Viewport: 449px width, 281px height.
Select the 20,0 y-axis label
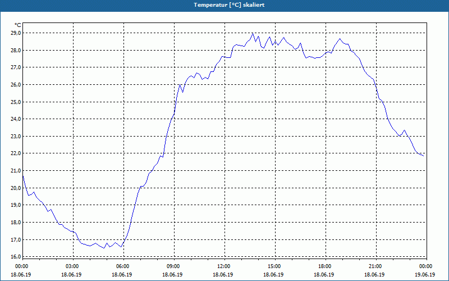point(16,188)
